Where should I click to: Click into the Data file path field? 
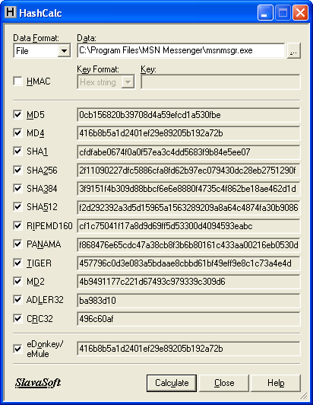pyautogui.click(x=181, y=50)
